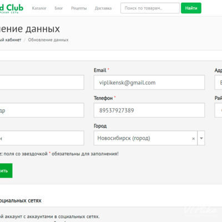Click the green save button under the form
This screenshot has height=222, width=222.
tap(6, 170)
